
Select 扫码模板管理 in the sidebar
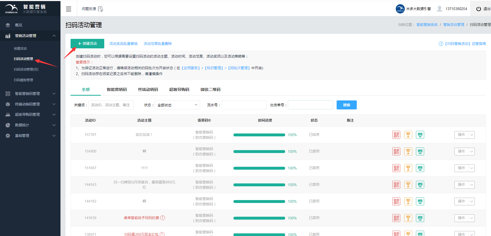[23, 80]
